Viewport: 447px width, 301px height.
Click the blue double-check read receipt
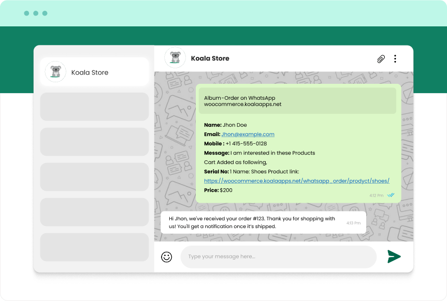coord(391,195)
